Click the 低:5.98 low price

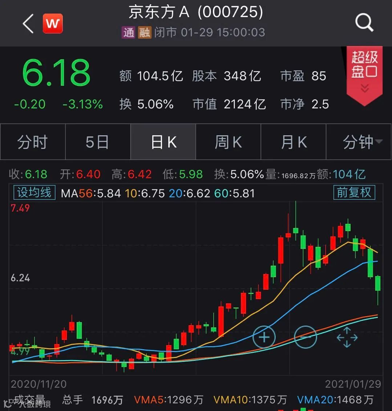[x=183, y=174]
